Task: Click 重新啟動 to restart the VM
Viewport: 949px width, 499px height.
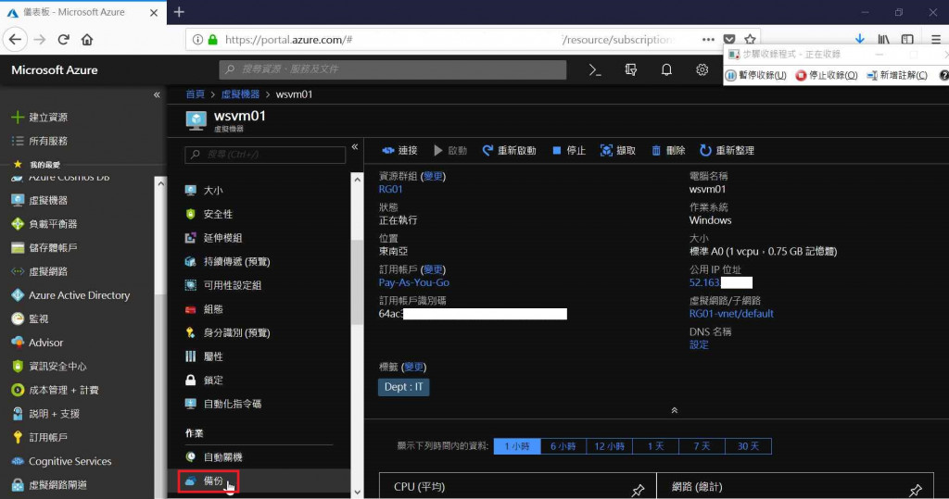Action: point(509,151)
